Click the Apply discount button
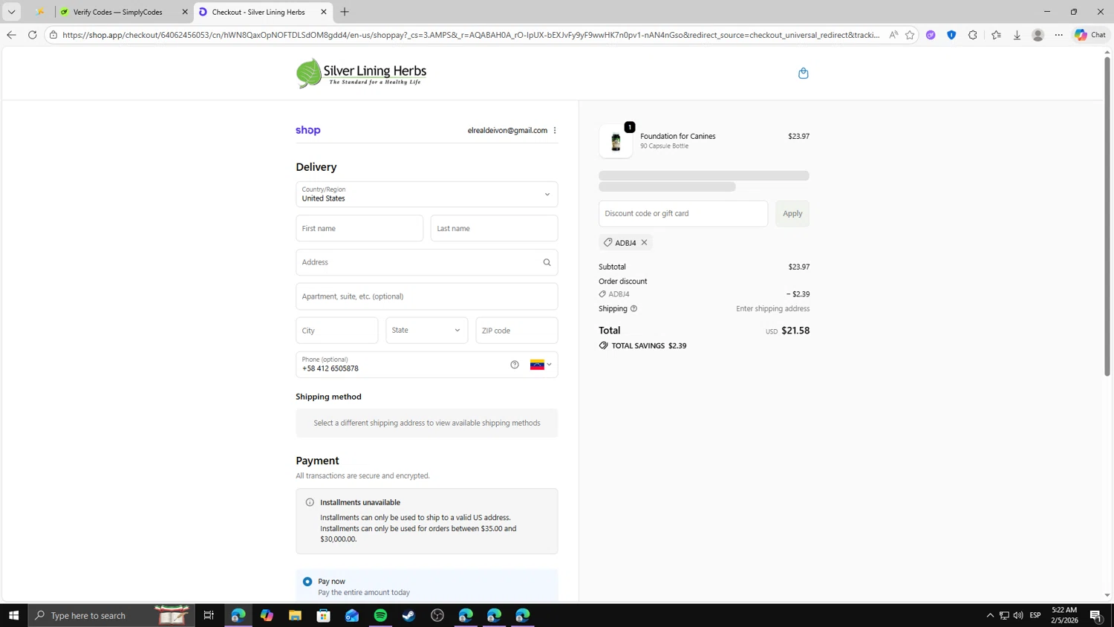Viewport: 1114px width, 627px height. [x=792, y=214]
